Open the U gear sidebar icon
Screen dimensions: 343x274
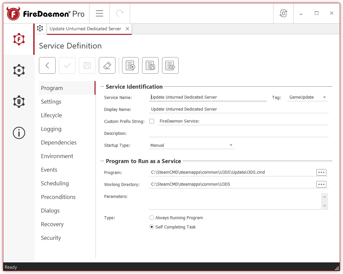click(x=19, y=102)
